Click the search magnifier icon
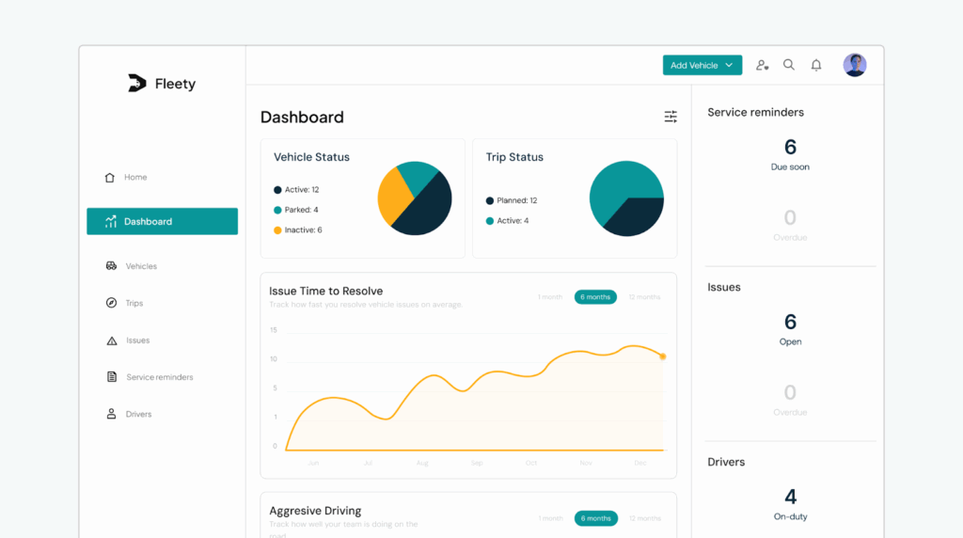 tap(789, 65)
